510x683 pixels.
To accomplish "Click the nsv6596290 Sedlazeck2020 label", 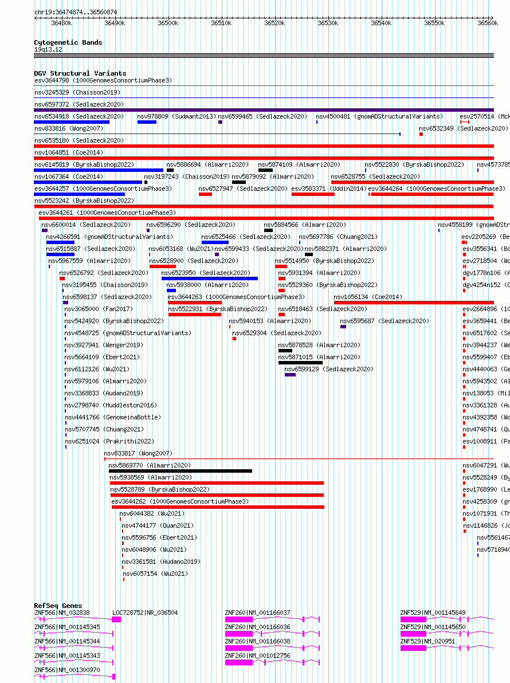I will 191,225.
